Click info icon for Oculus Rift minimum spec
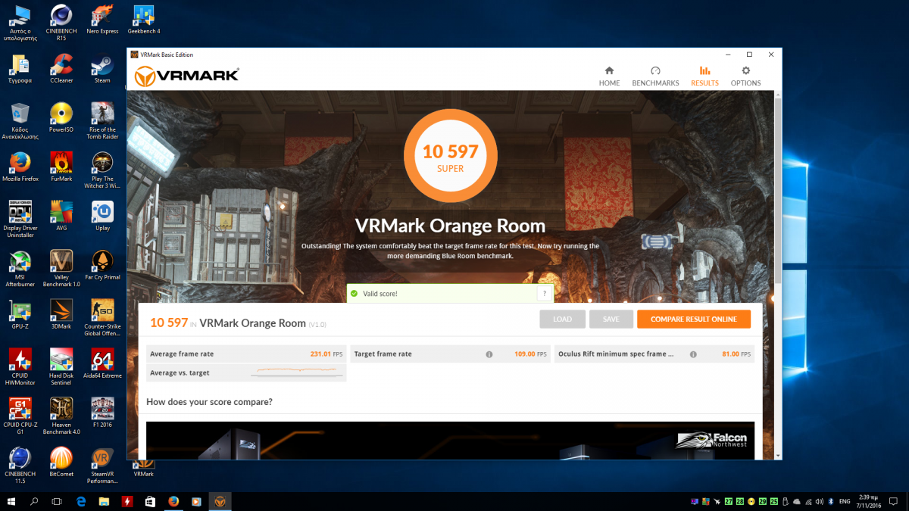This screenshot has width=909, height=511. 692,354
